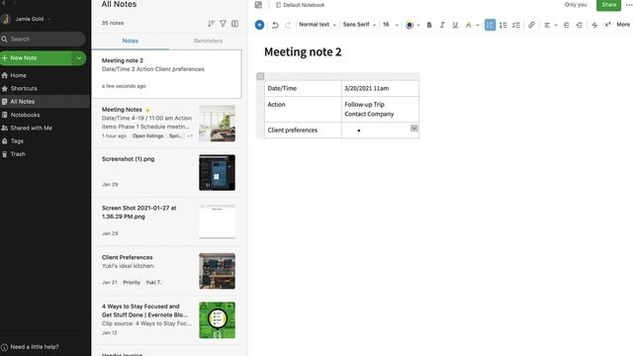Decrease indent of the text

580,25
